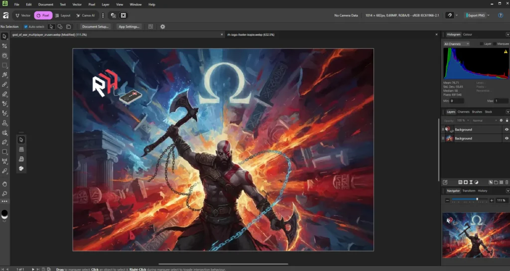
Task: Click the foreground colour circle in left toolbar
Action: [x=4, y=213]
